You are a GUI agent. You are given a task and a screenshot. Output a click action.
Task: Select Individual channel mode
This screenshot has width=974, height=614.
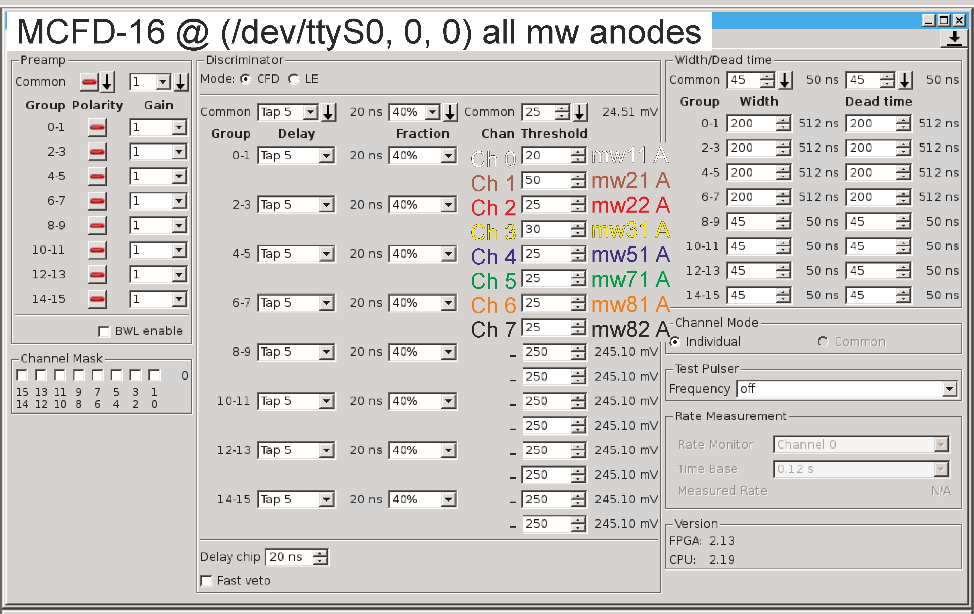tap(675, 342)
